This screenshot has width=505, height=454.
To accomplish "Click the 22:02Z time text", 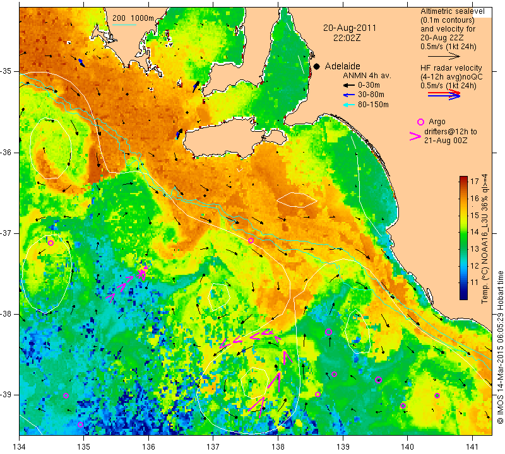I will coord(347,38).
